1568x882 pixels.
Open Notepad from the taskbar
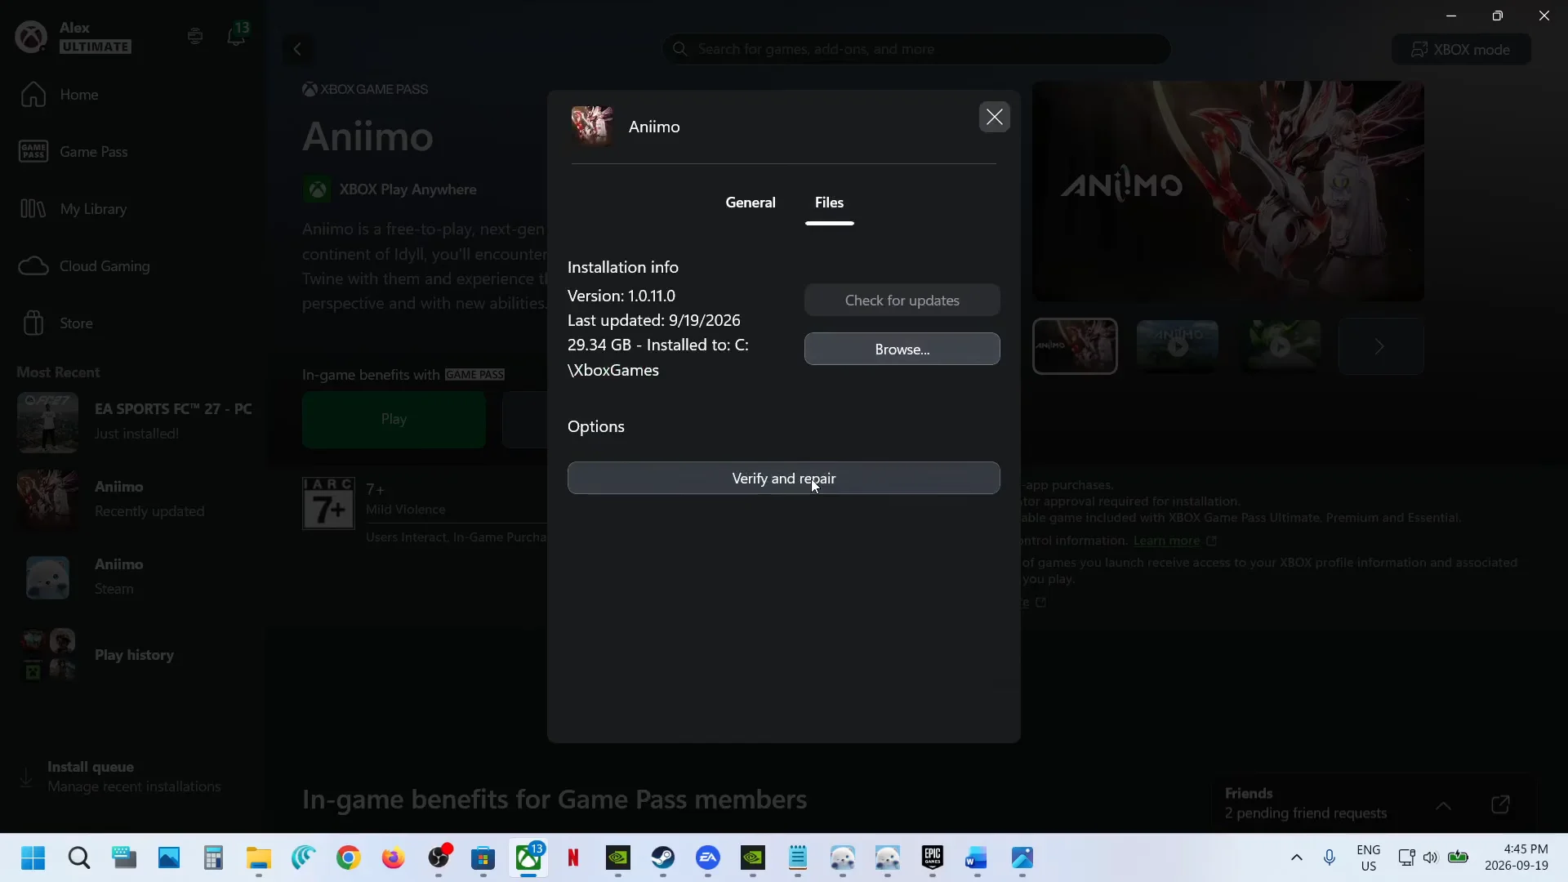(x=798, y=858)
